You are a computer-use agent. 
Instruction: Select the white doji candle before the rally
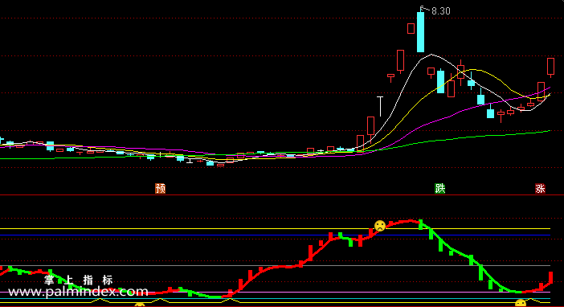pos(380,106)
